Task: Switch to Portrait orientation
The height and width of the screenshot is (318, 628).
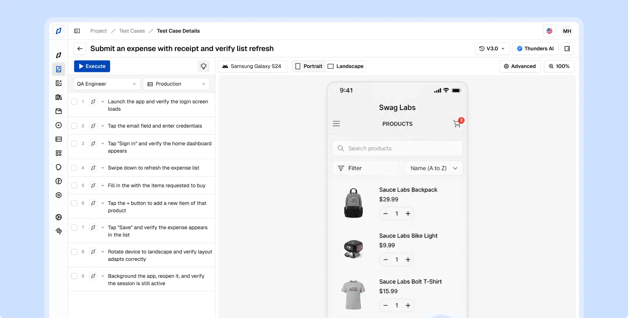Action: [x=309, y=66]
